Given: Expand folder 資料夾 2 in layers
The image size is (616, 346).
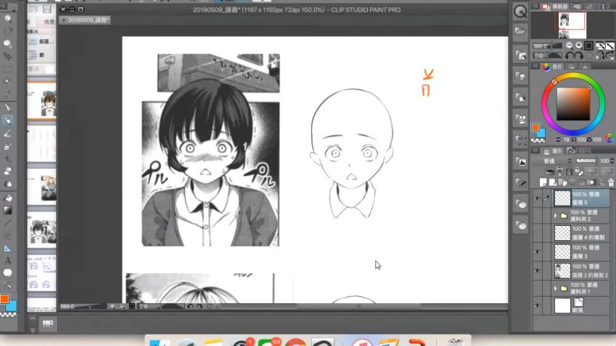Looking at the screenshot, I should pyautogui.click(x=556, y=216).
